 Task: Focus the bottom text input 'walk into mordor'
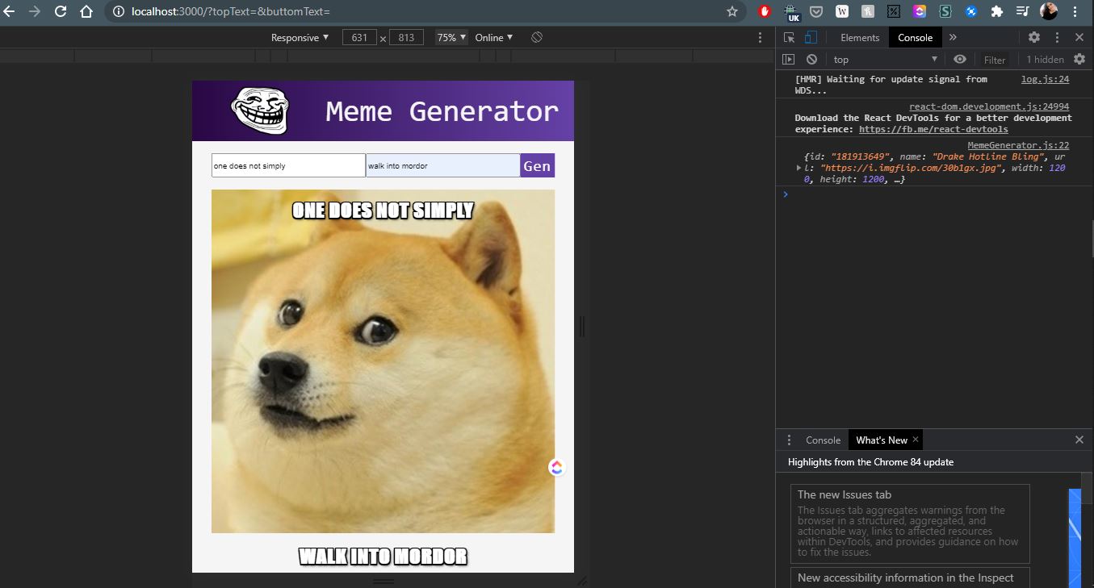point(442,165)
